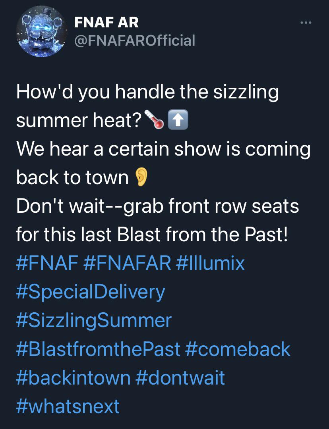Viewport: 329px width, 429px height.
Task: Open the #backintown hashtag
Action: [73, 378]
